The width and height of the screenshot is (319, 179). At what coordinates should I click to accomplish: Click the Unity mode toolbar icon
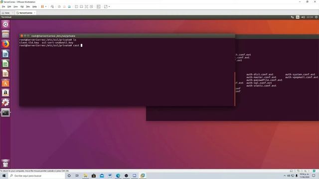(92, 6)
